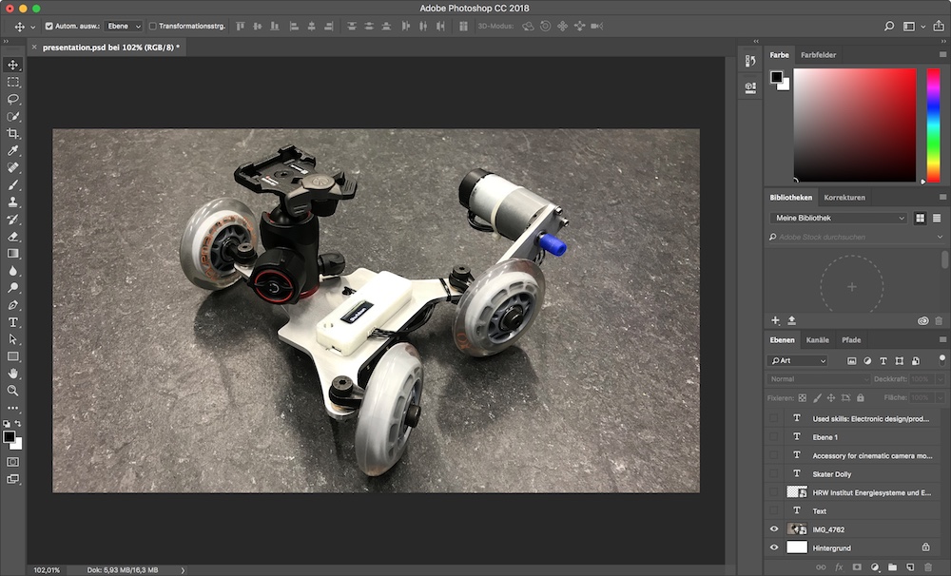Select the Quick Selection tool
Screen dimensions: 951x576
[x=12, y=116]
